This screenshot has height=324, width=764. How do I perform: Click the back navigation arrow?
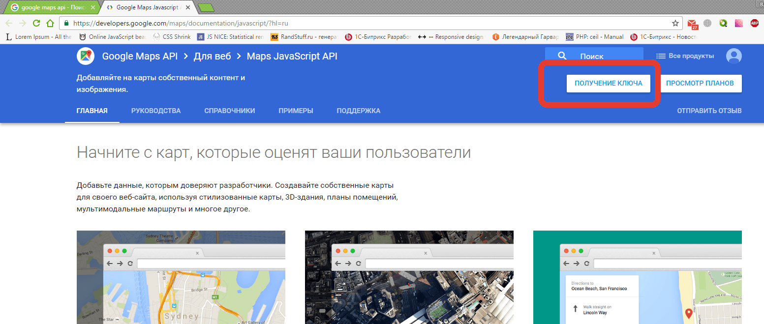point(9,23)
